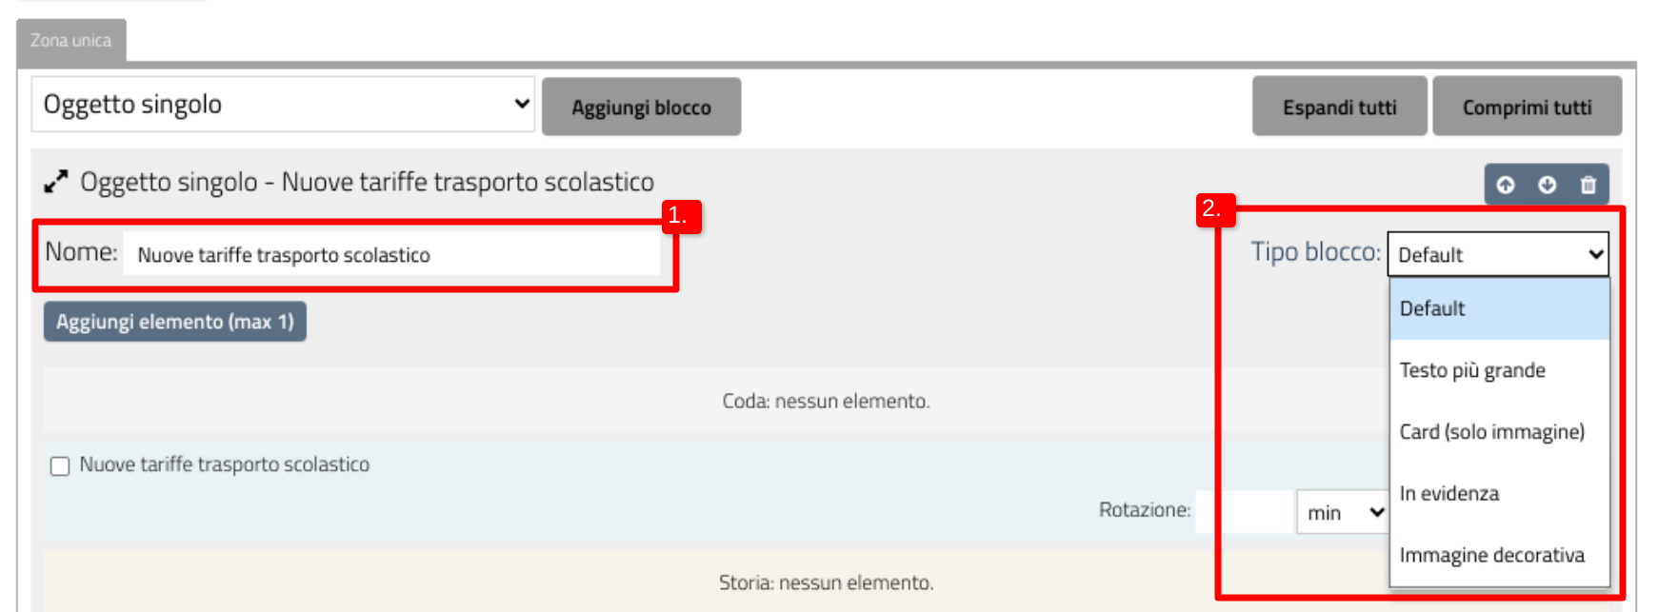Select Default option in the list
Image resolution: width=1678 pixels, height=612 pixels.
click(x=1499, y=308)
